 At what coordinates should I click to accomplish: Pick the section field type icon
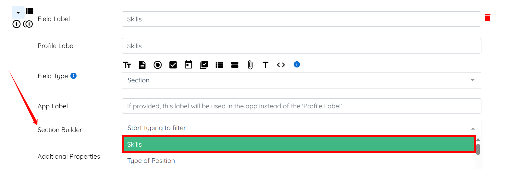click(235, 65)
